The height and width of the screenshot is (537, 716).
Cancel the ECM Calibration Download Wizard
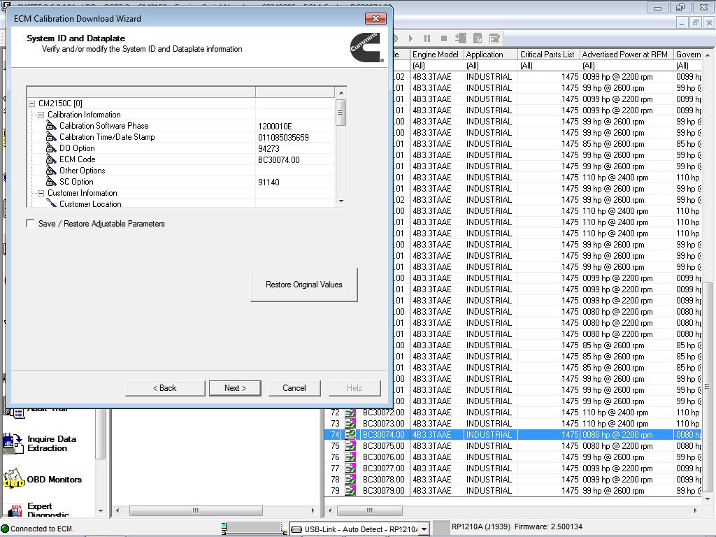tap(294, 387)
